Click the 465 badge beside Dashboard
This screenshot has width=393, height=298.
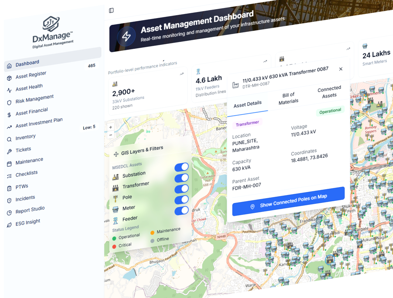click(91, 66)
